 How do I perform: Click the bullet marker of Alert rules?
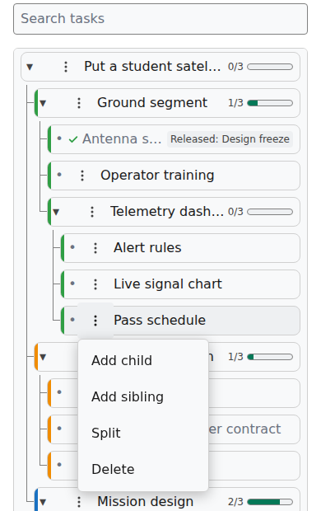[x=72, y=247]
